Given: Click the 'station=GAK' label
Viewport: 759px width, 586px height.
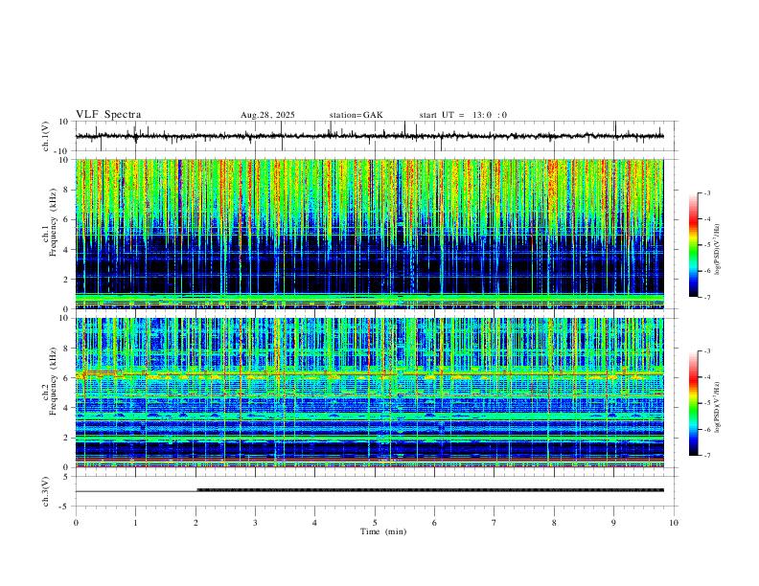Looking at the screenshot, I should pyautogui.click(x=356, y=115).
